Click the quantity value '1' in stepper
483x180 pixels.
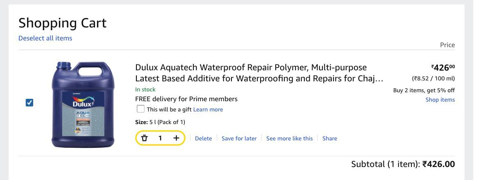tap(160, 138)
